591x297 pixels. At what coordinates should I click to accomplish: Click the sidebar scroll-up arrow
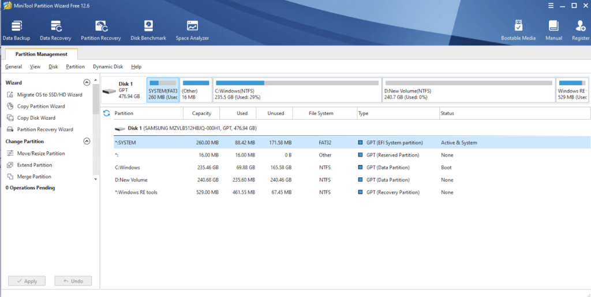[x=96, y=80]
